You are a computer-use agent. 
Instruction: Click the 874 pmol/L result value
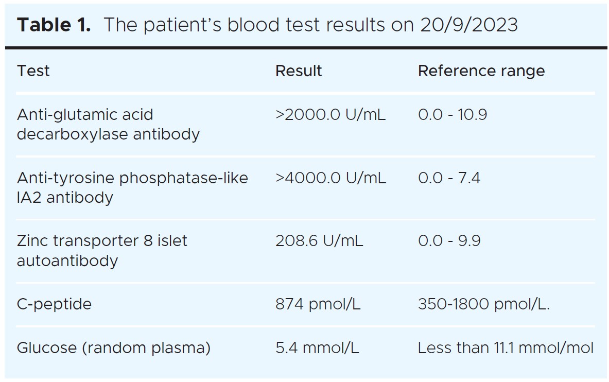click(x=318, y=304)
